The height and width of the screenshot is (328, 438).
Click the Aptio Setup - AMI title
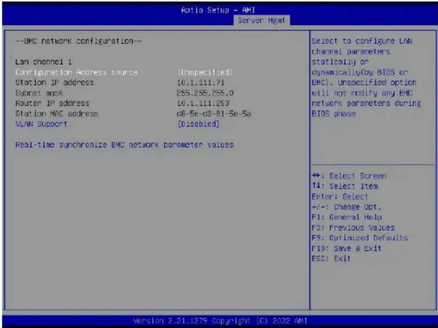218,11
